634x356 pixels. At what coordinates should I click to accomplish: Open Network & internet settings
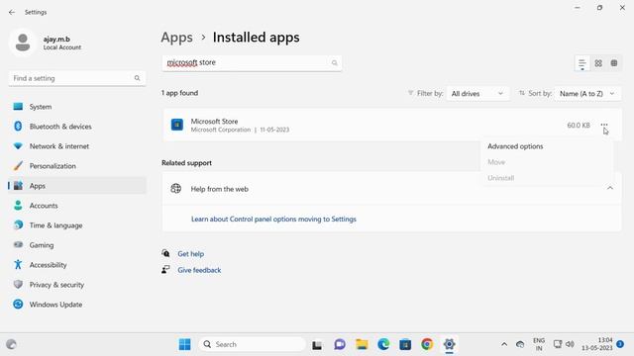[x=77, y=146]
